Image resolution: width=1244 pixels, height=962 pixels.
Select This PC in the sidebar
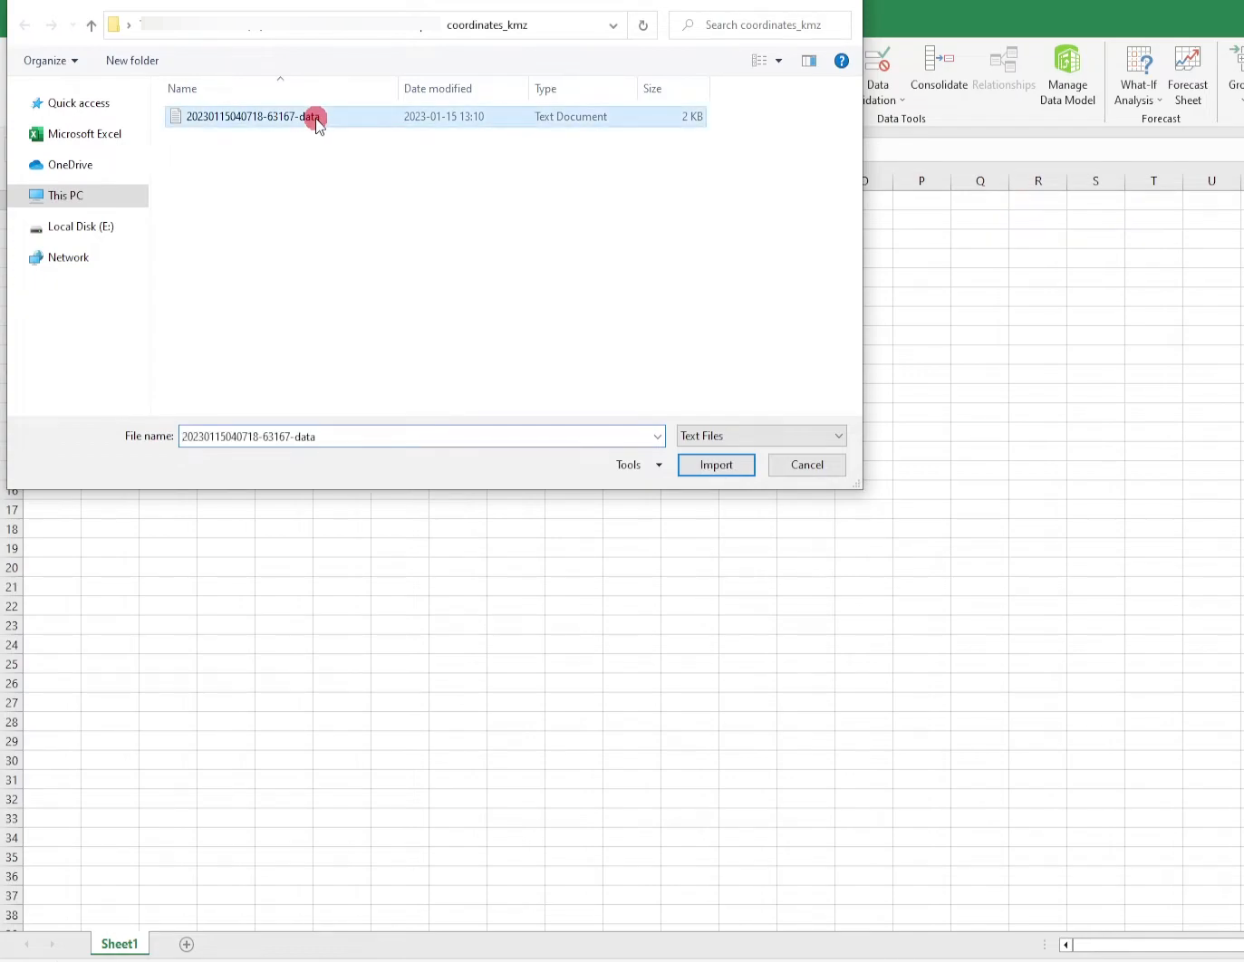pos(64,195)
